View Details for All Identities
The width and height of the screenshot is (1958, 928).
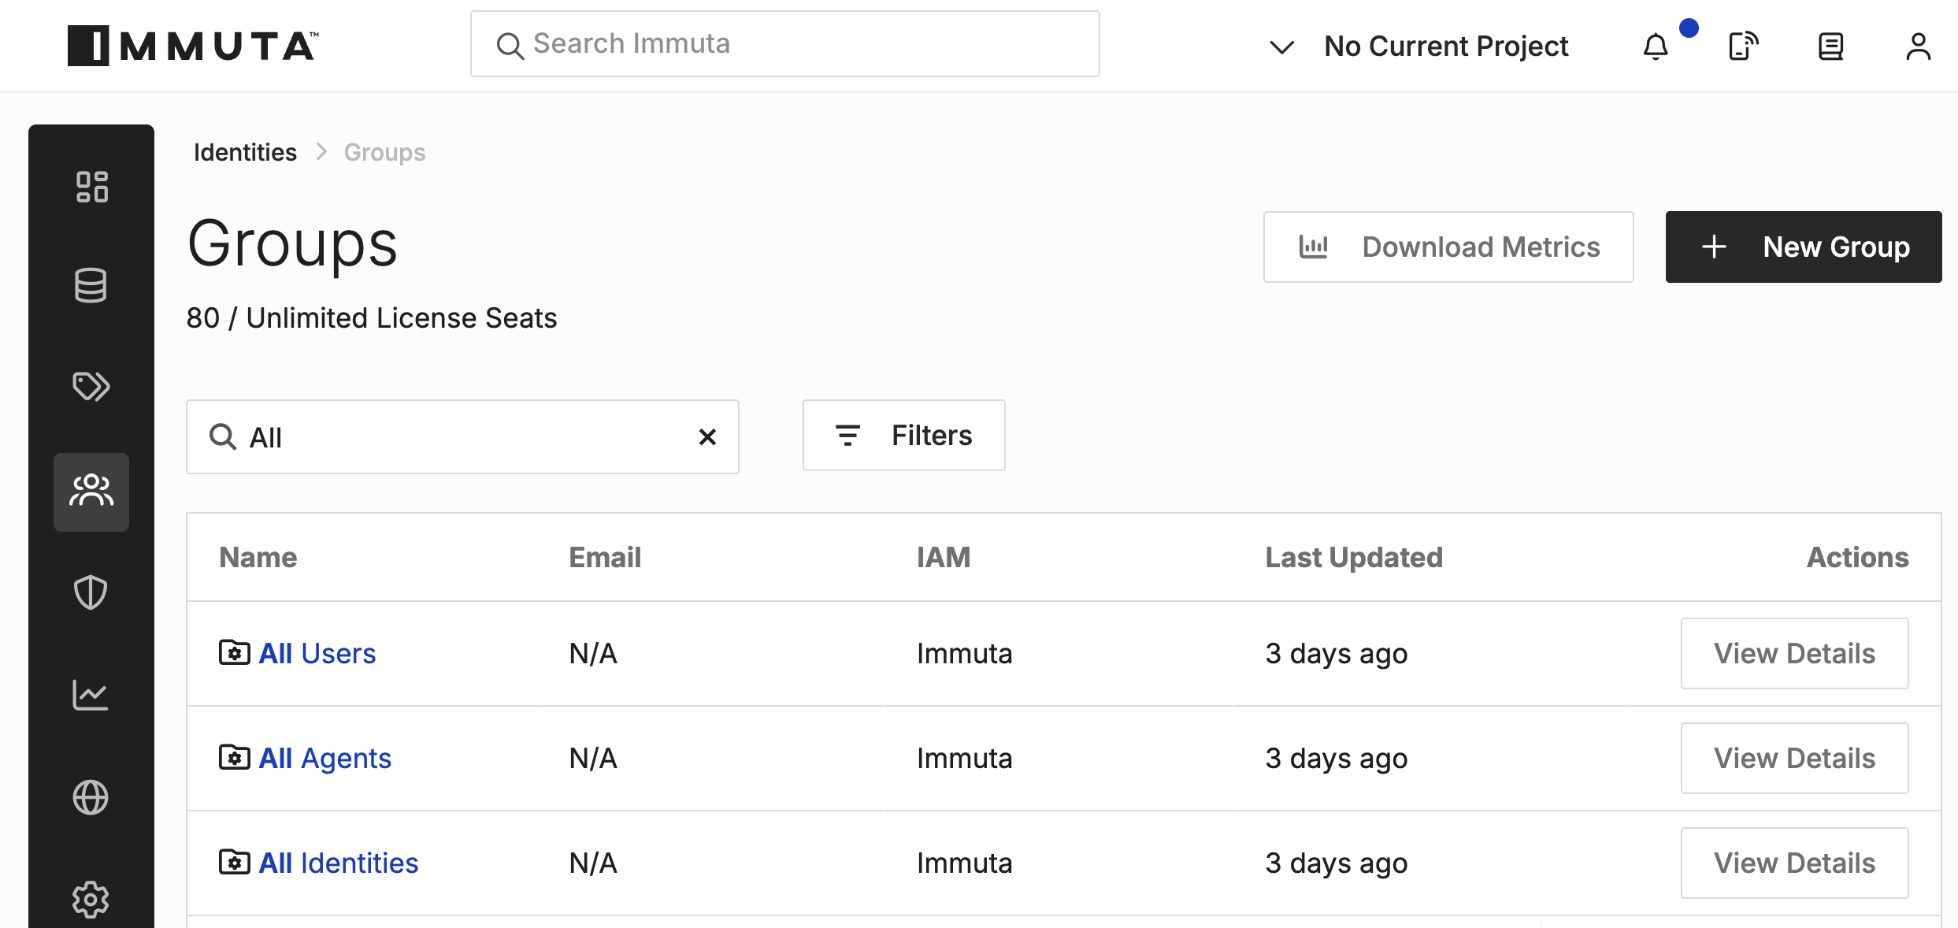(x=1794, y=863)
